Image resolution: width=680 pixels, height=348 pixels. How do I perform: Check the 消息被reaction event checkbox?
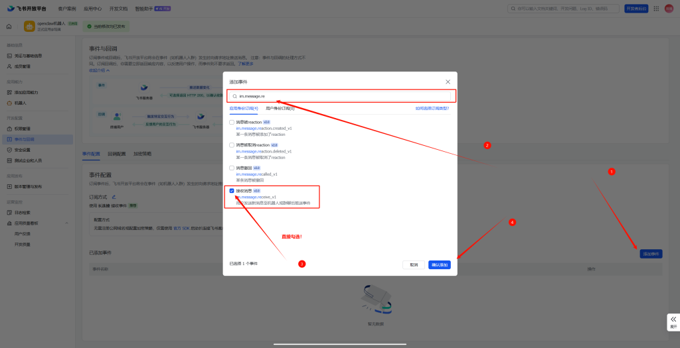(x=232, y=123)
